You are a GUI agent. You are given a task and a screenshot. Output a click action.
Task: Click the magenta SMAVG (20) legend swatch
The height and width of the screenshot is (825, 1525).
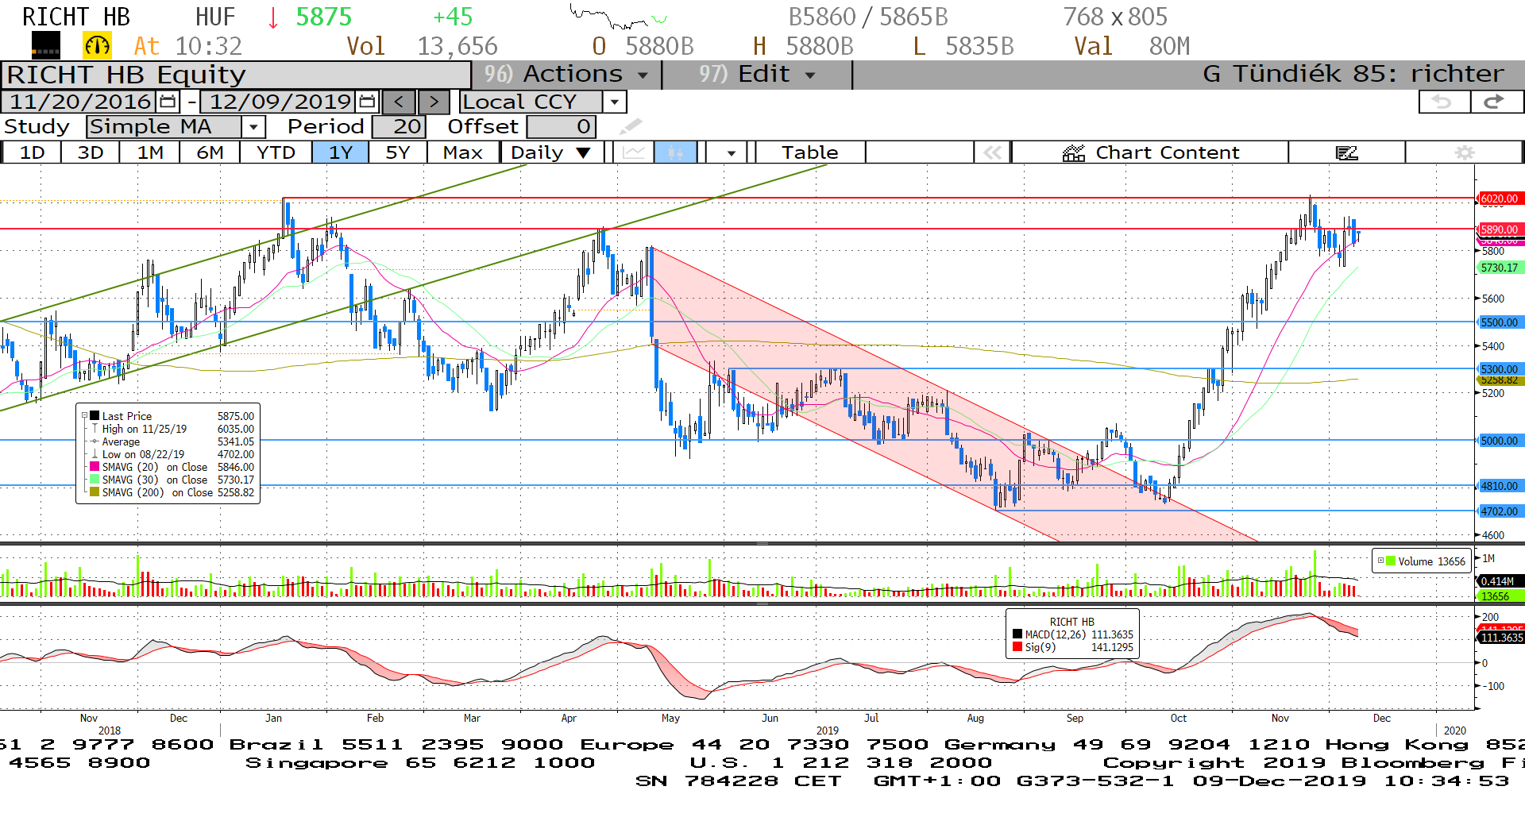[95, 467]
